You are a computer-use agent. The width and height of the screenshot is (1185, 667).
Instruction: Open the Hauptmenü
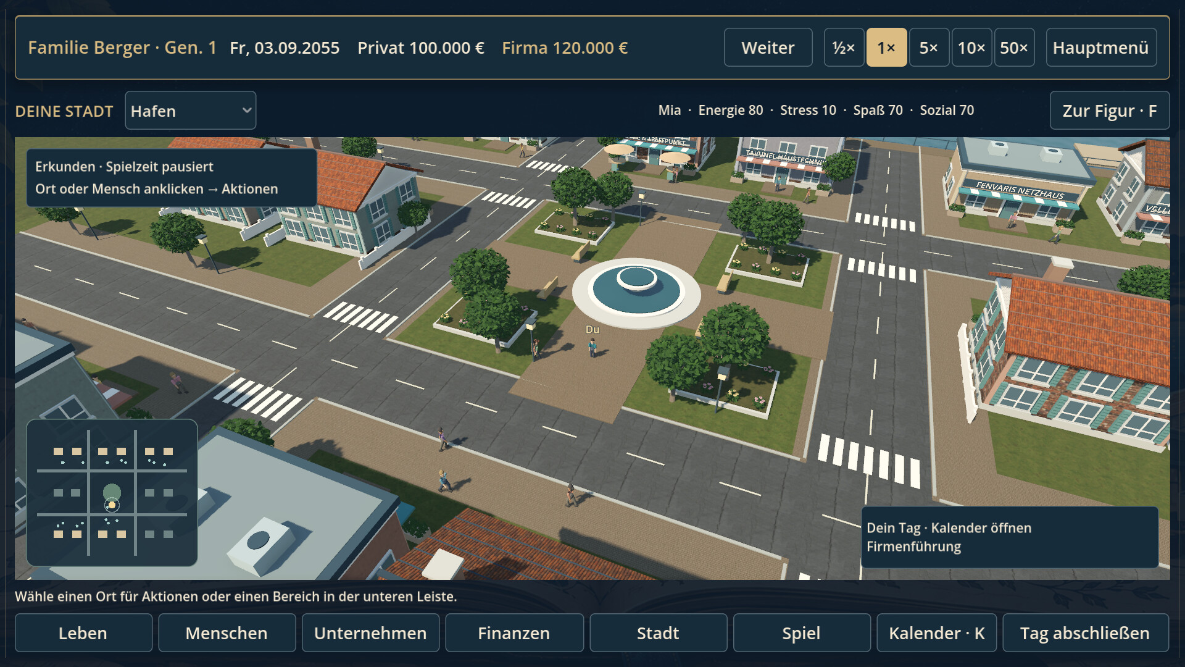coord(1101,48)
